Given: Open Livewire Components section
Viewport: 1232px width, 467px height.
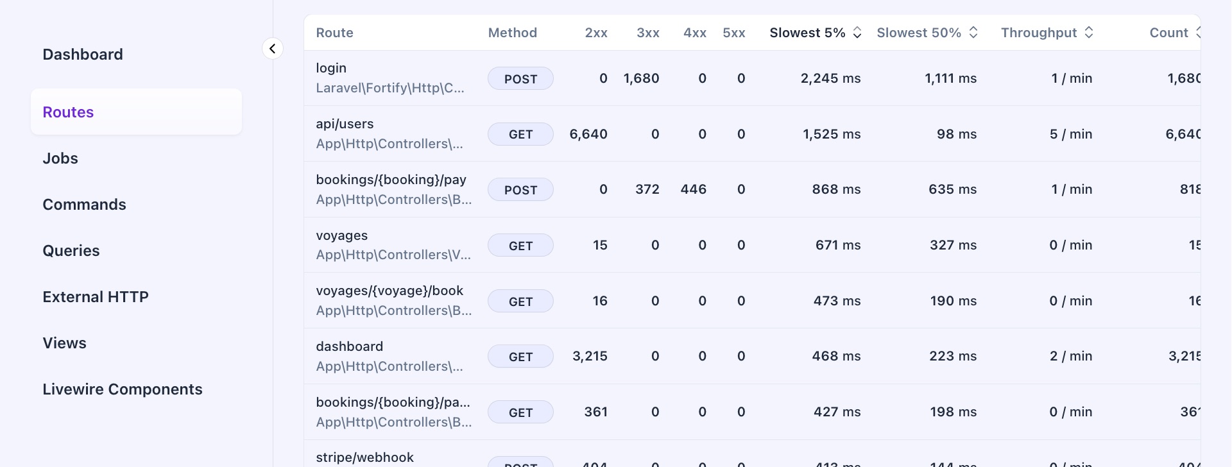Looking at the screenshot, I should [x=123, y=389].
